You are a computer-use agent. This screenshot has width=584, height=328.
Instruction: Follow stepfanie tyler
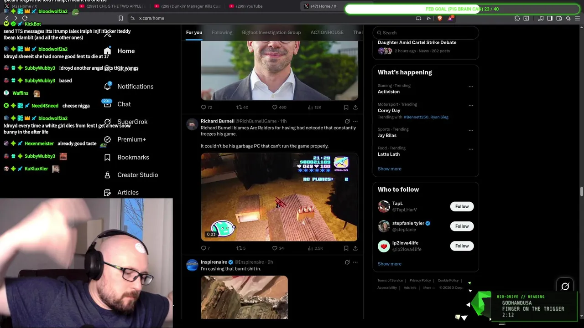462,226
